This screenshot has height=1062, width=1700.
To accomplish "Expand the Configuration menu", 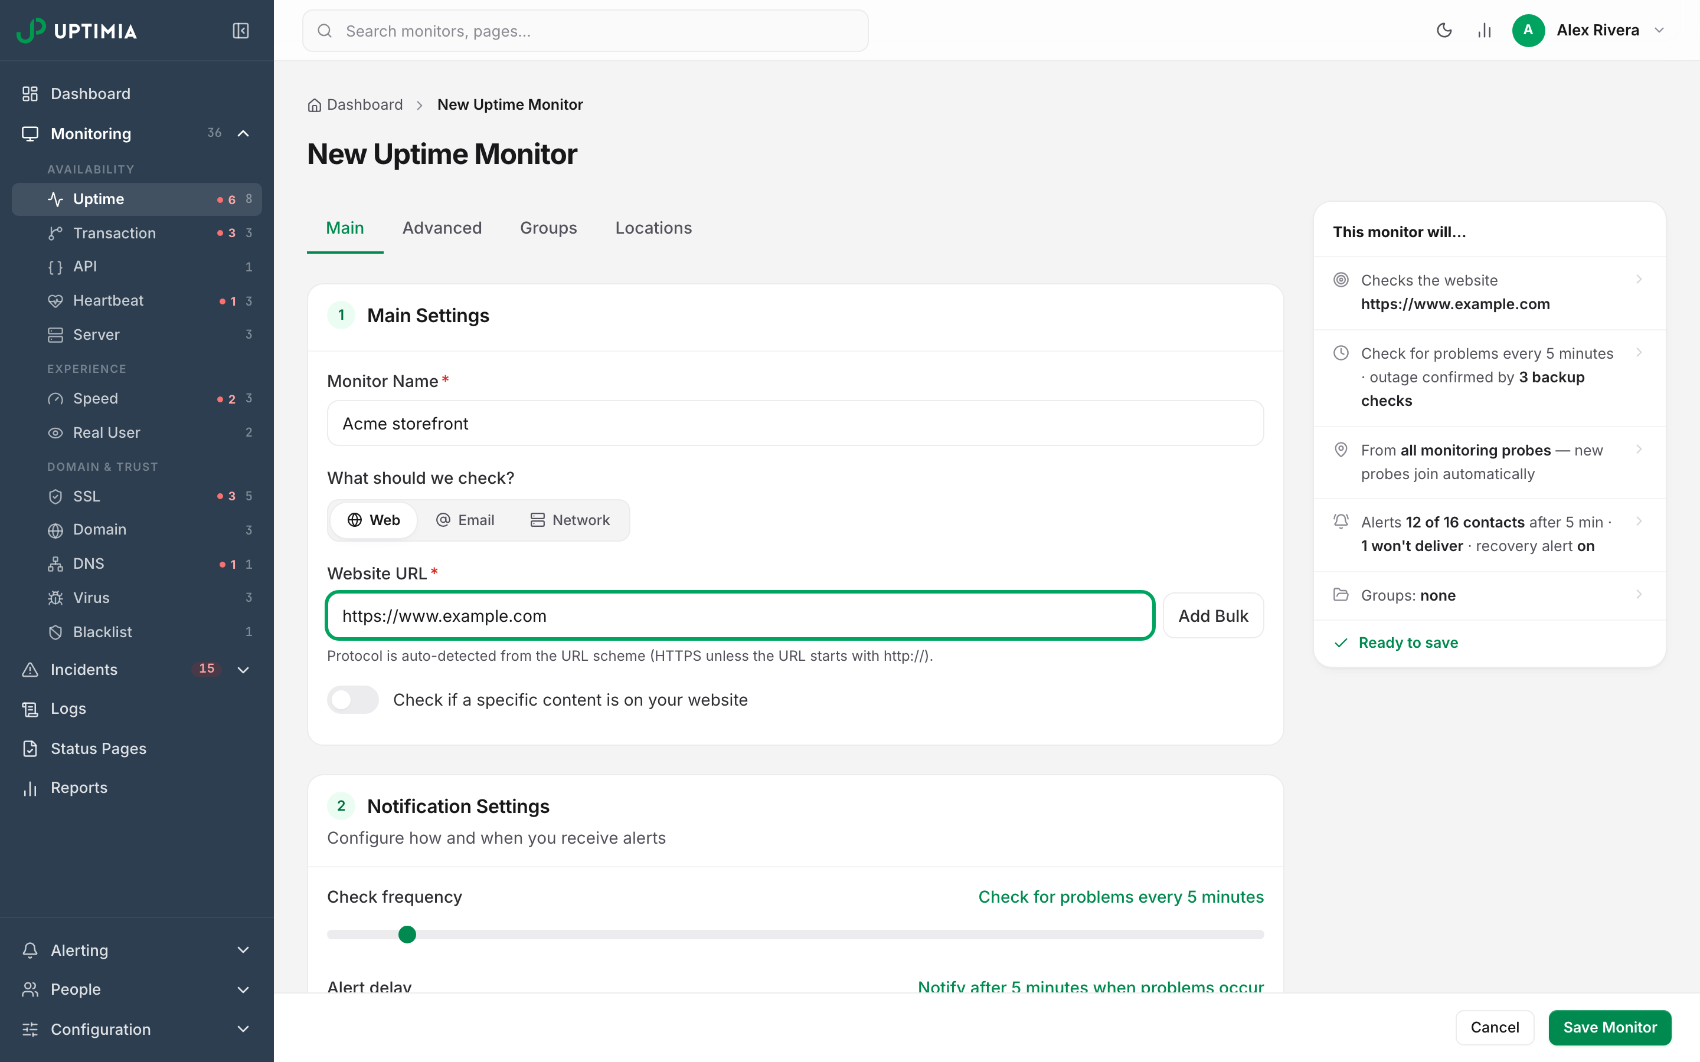I will point(243,1029).
